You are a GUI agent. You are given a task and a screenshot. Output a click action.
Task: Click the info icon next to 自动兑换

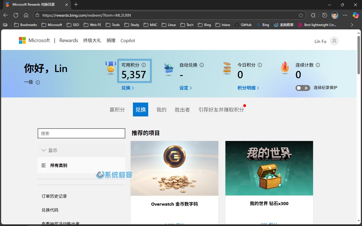click(x=202, y=65)
